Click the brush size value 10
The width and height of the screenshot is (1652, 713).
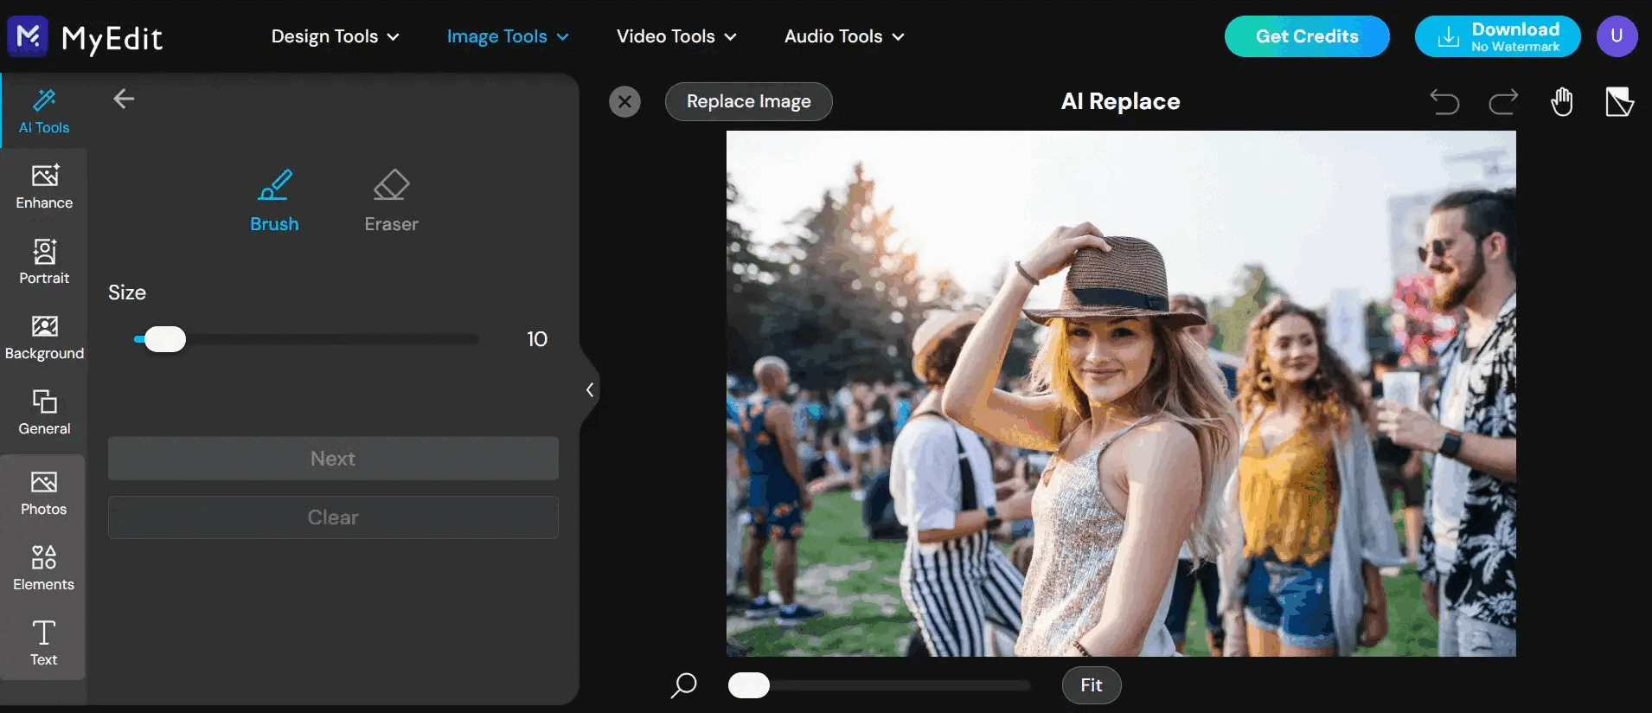(537, 339)
